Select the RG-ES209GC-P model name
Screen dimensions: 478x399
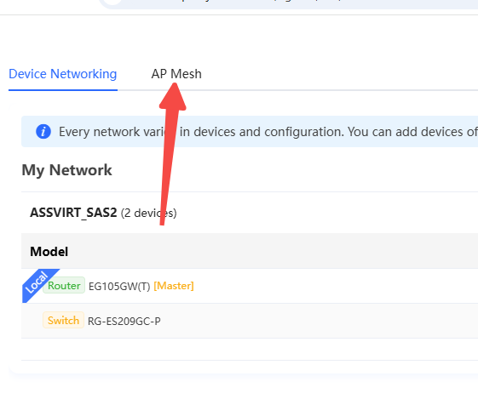pyautogui.click(x=124, y=322)
